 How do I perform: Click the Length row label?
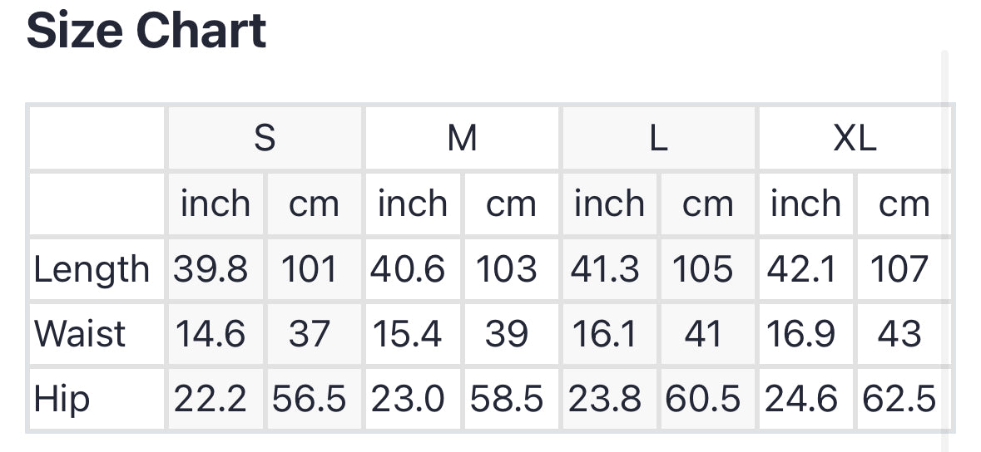[92, 269]
